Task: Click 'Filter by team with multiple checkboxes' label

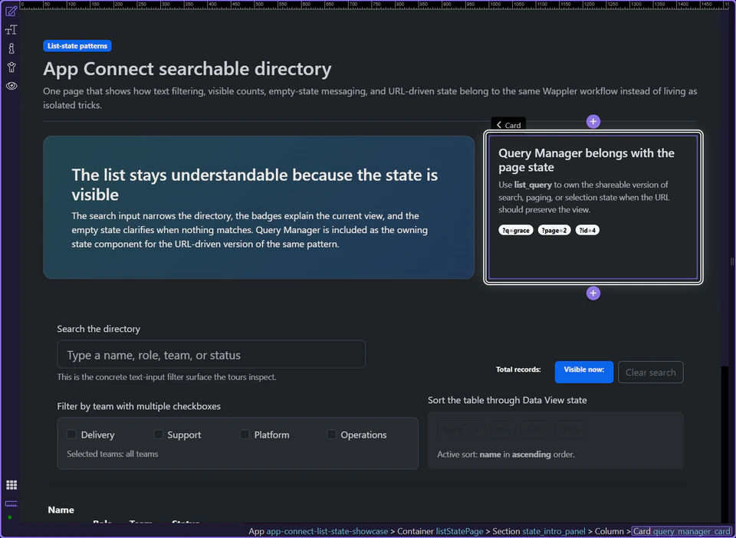Action: tap(139, 406)
